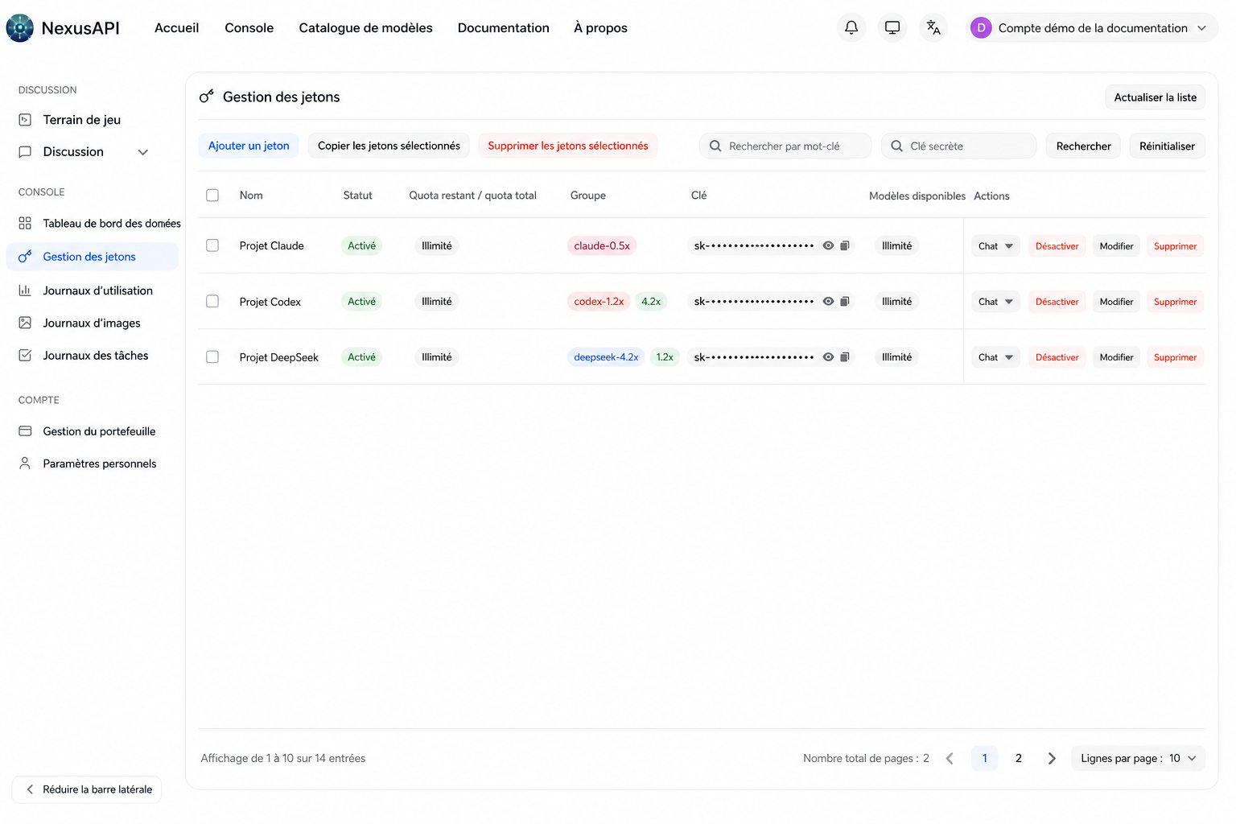Open the Accueil top menu
The image size is (1236, 824).
176,27
